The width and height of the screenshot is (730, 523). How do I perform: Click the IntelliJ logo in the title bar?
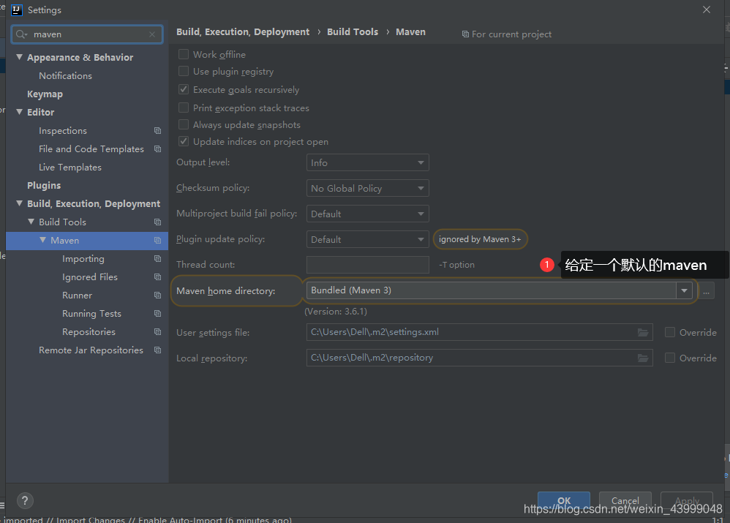(x=17, y=10)
